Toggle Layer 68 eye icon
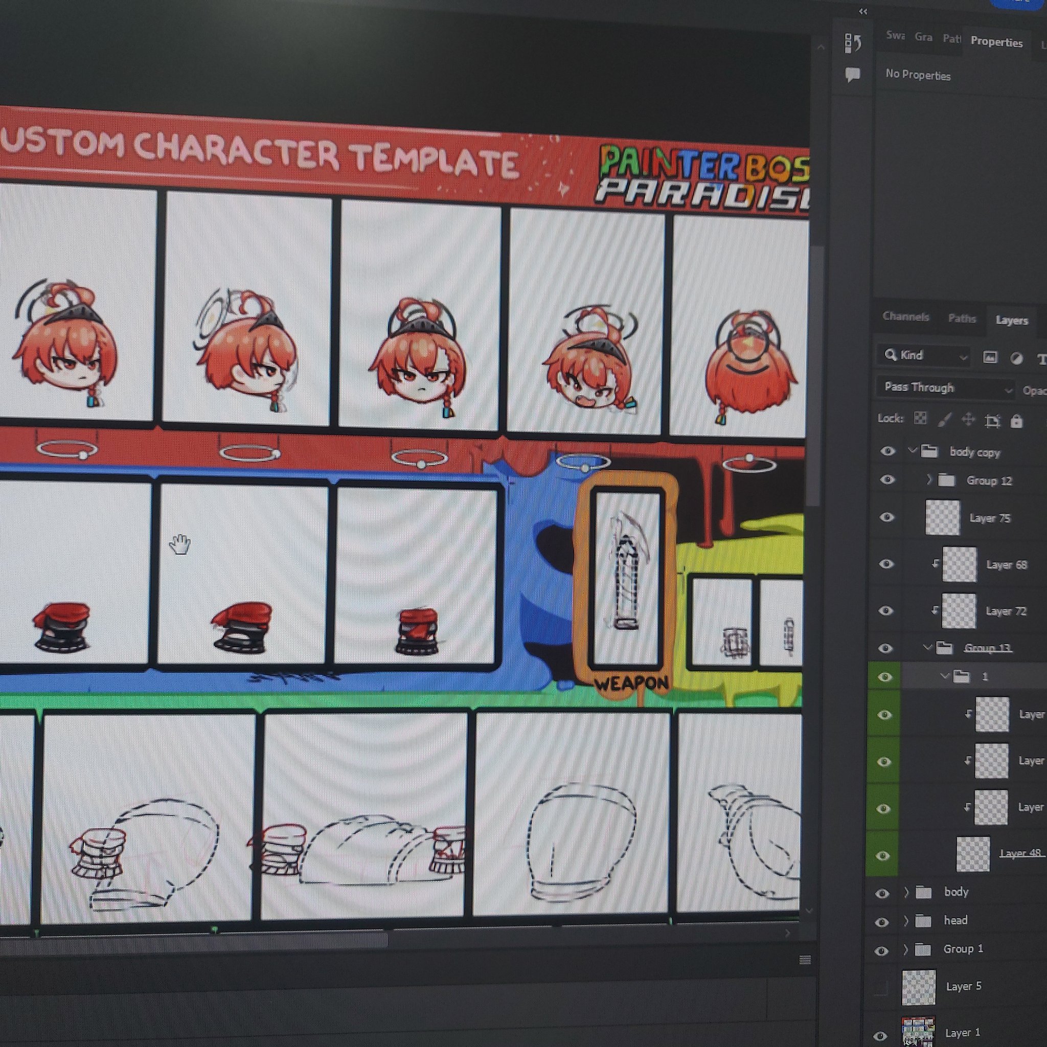Viewport: 1047px width, 1047px height. (x=886, y=563)
